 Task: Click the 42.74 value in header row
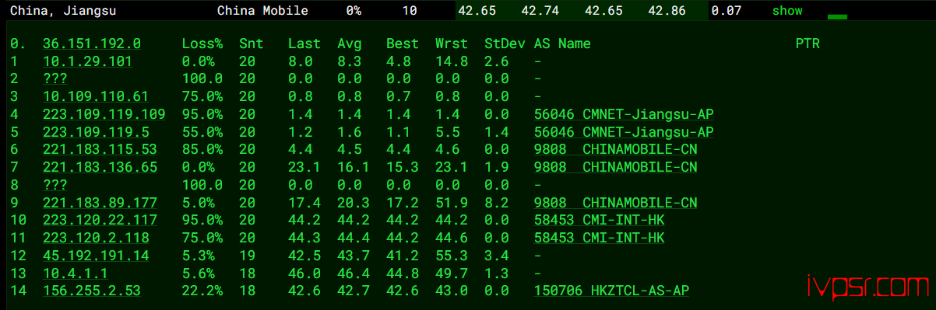(540, 11)
